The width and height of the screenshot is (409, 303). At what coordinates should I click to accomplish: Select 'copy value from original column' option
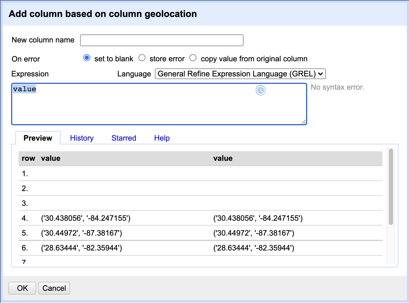193,58
